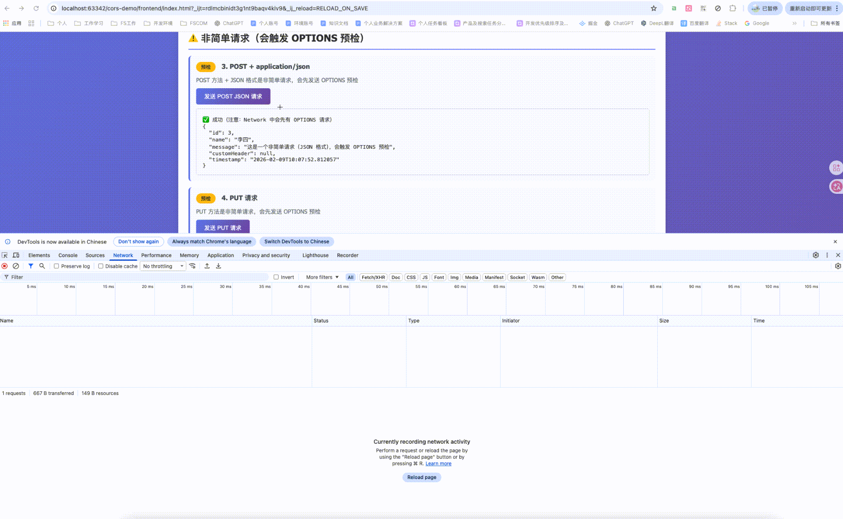This screenshot has width=843, height=519.
Task: Click the browser back arrow
Action: point(7,8)
